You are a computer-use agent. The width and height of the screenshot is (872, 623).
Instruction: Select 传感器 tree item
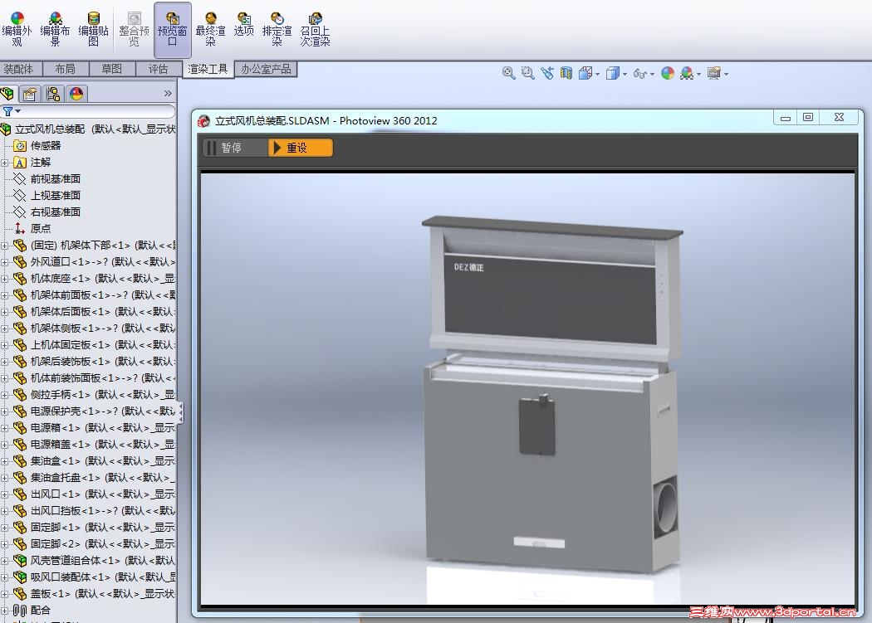pos(45,146)
